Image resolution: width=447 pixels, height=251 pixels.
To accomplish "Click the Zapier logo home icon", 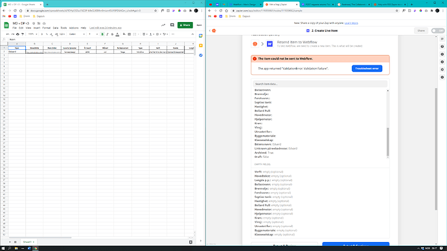I will [x=214, y=30].
